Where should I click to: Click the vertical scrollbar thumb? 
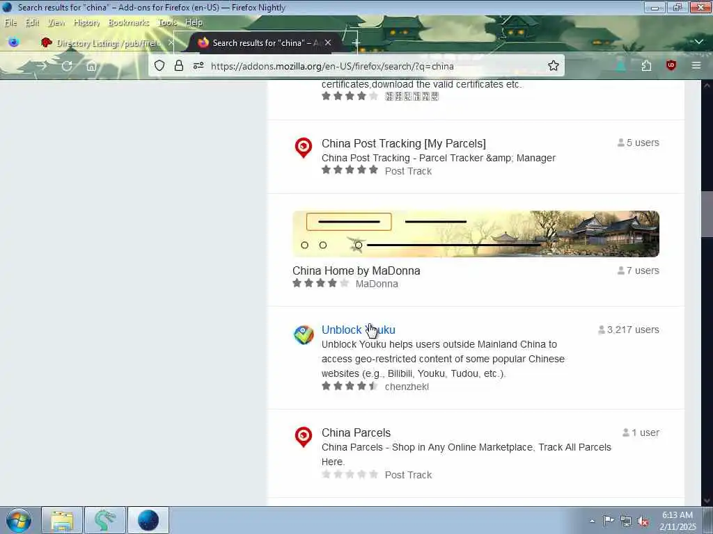[707, 214]
